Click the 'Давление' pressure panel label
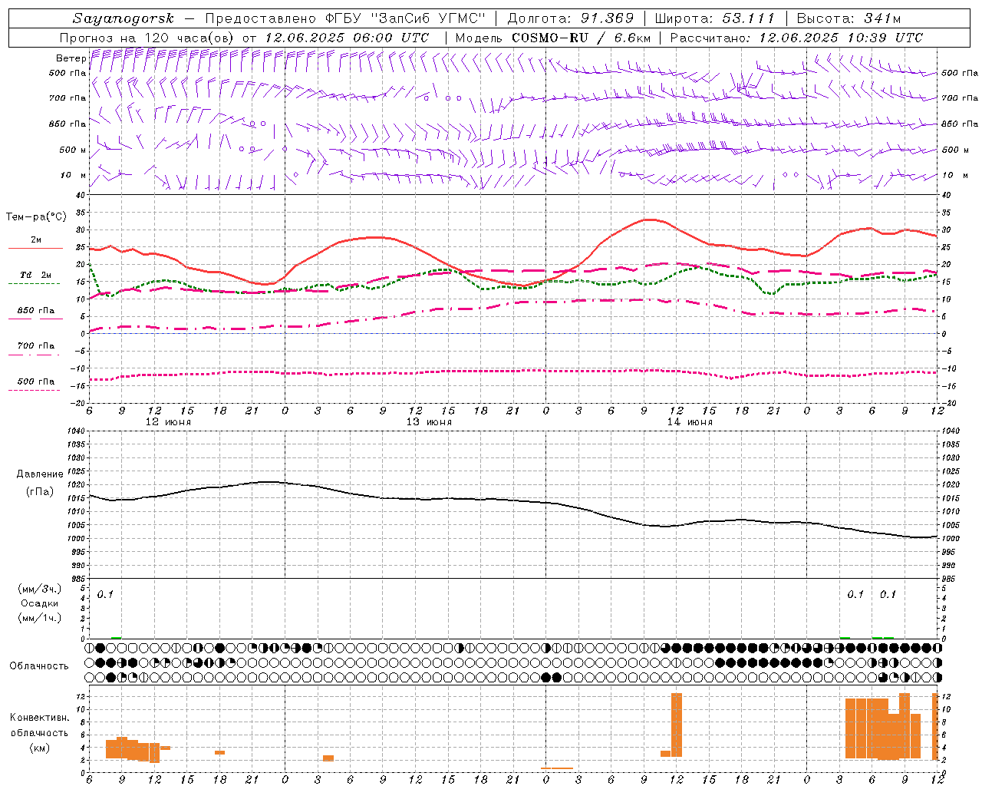982x786 pixels. [40, 474]
